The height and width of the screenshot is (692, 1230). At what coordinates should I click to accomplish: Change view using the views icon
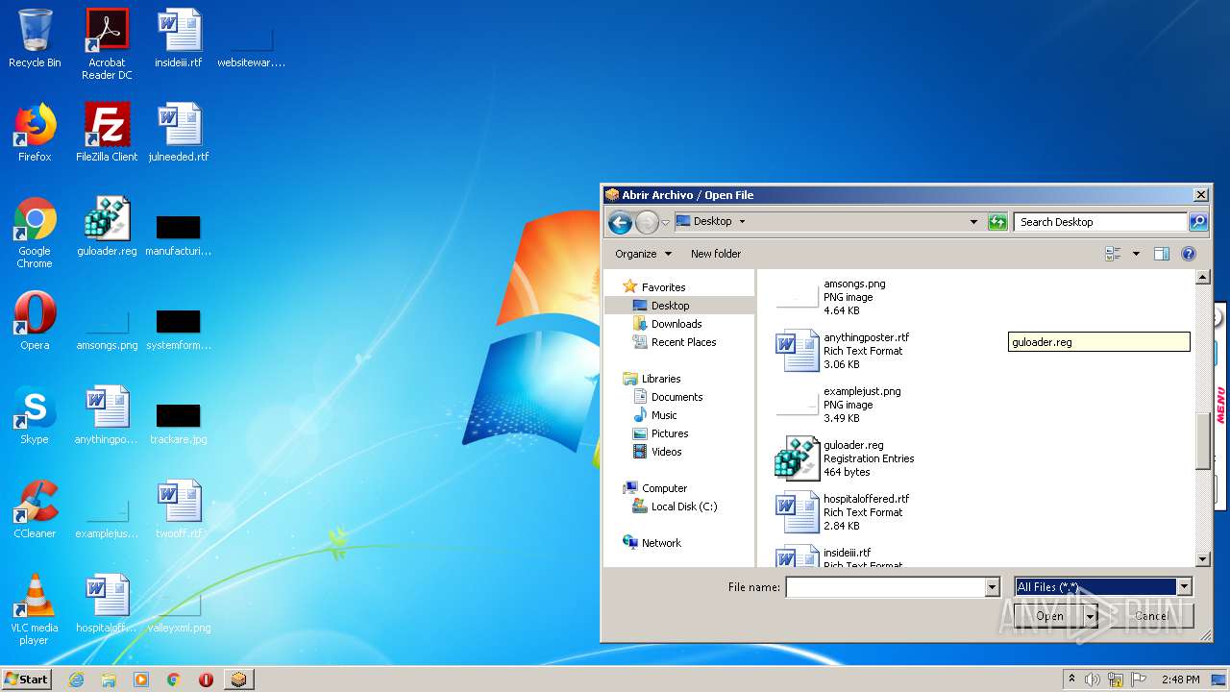(1114, 254)
